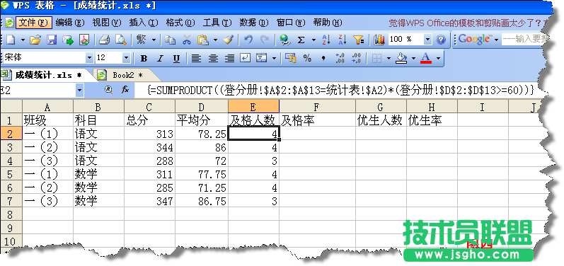Image resolution: width=564 pixels, height=266 pixels.
Task: Insert a hyperlink with the globe icon
Action: click(x=285, y=40)
